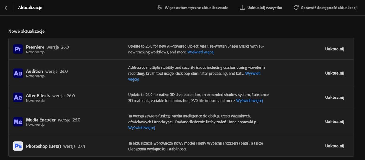The image size is (365, 160).
Task: Click the After Effects Ae app icon
Action: [18, 97]
